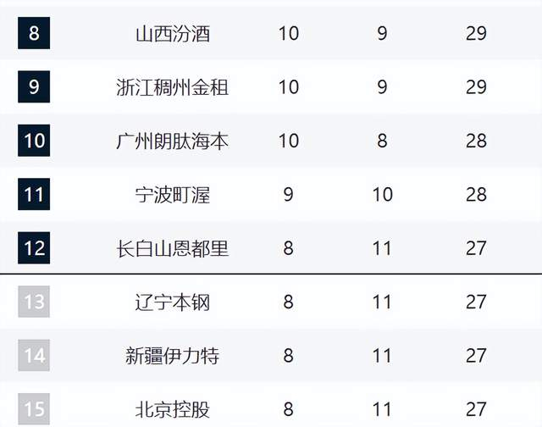This screenshot has width=542, height=427.
Task: Open the 浙江稠州金租 team name
Action: (173, 87)
